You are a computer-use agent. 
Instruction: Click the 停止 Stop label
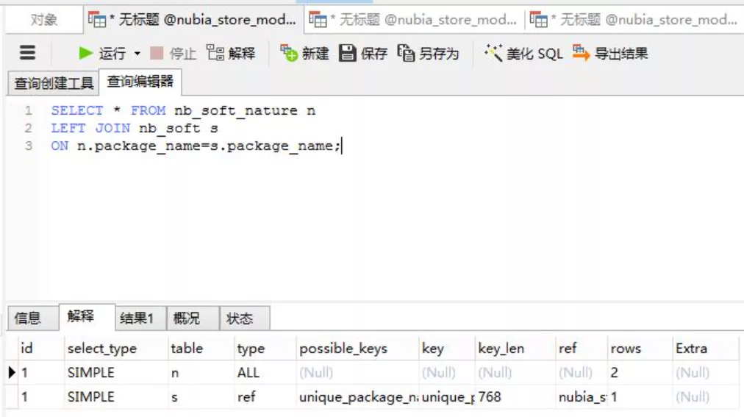(183, 54)
